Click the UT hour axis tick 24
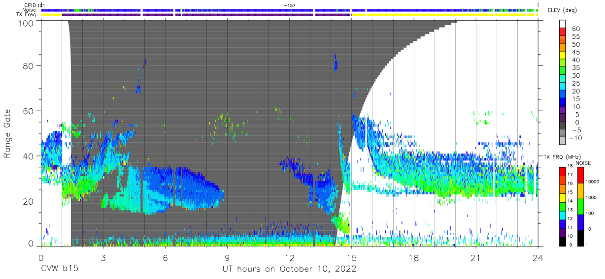Screen dimensions: 605x279 (x=538, y=257)
